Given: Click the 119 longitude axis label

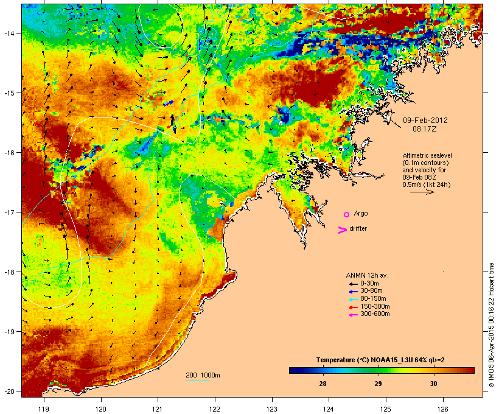Looking at the screenshot, I should click(x=44, y=409).
